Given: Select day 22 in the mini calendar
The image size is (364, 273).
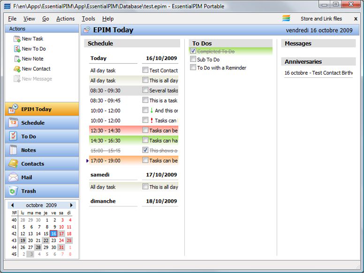Looking at the screenshot, I should click(x=45, y=241).
